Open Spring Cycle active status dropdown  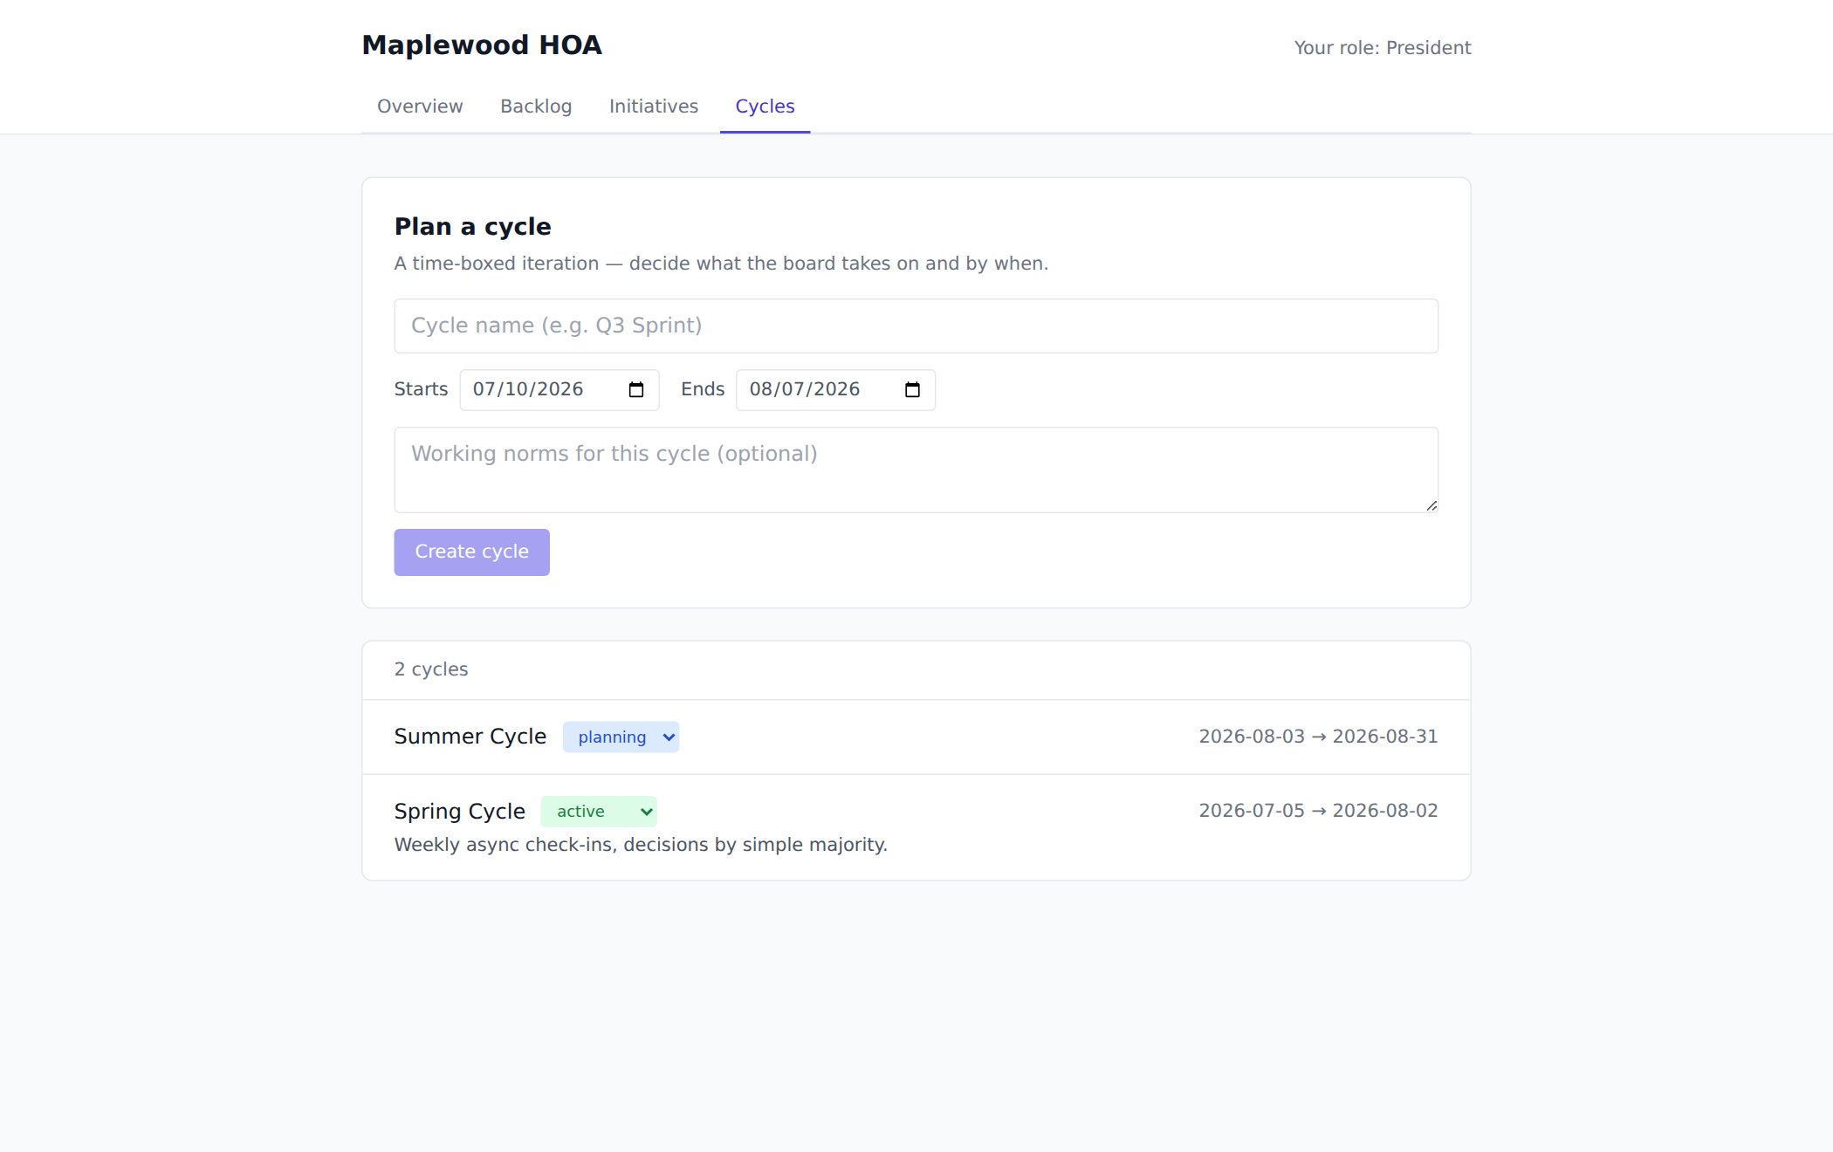(x=599, y=812)
